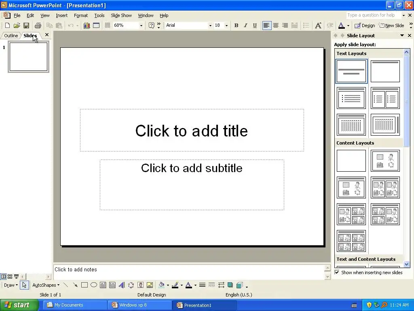This screenshot has height=311, width=414.
Task: Click the New blank presentation icon
Action: (x=7, y=26)
